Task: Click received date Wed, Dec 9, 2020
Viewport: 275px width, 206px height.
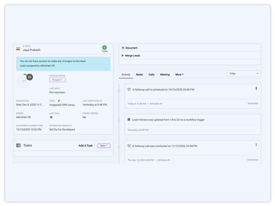Action: coord(30,105)
